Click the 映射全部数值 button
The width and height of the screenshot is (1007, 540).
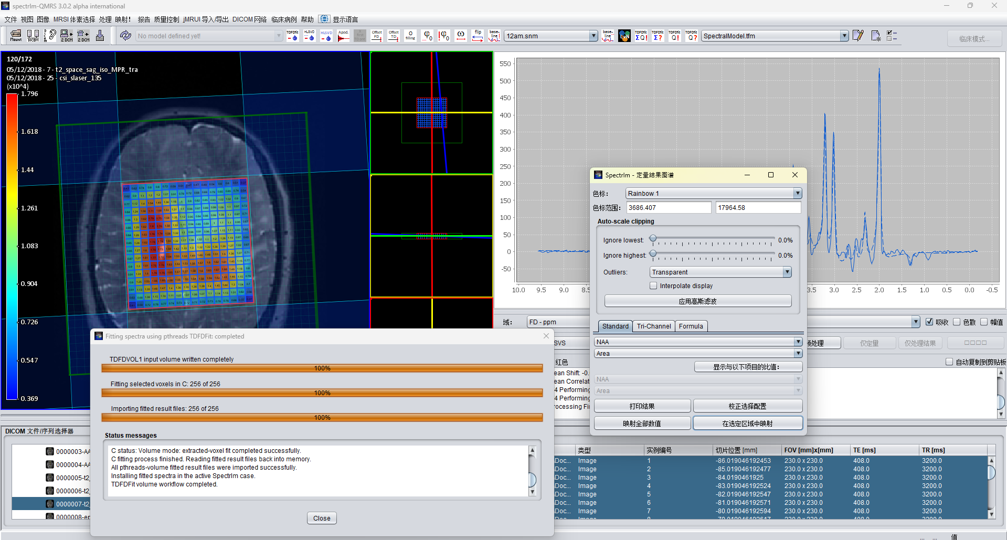pyautogui.click(x=642, y=423)
